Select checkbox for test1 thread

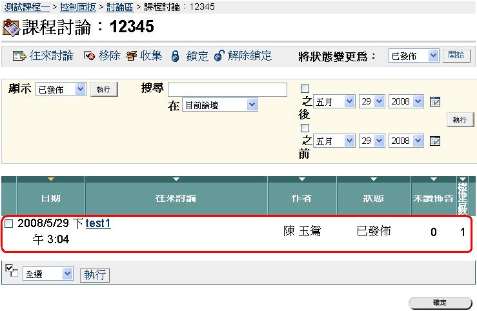[x=9, y=224]
